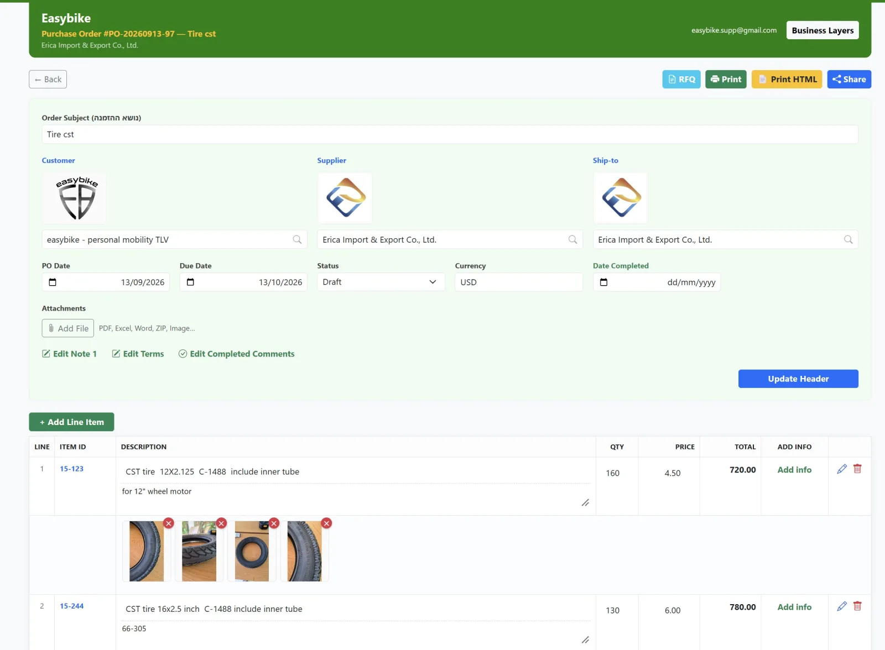Click the Order Subject field with Tire cst
885x650 pixels.
pos(450,134)
